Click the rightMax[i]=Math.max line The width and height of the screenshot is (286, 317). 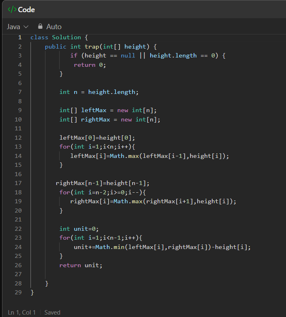(x=153, y=201)
